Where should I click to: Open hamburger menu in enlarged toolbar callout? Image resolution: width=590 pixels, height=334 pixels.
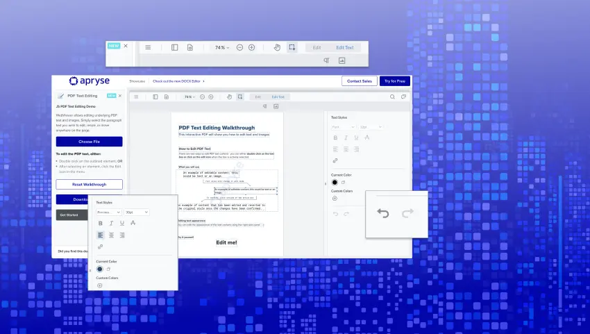(148, 47)
